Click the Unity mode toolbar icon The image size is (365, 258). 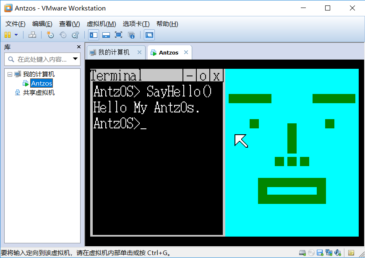coord(131,35)
